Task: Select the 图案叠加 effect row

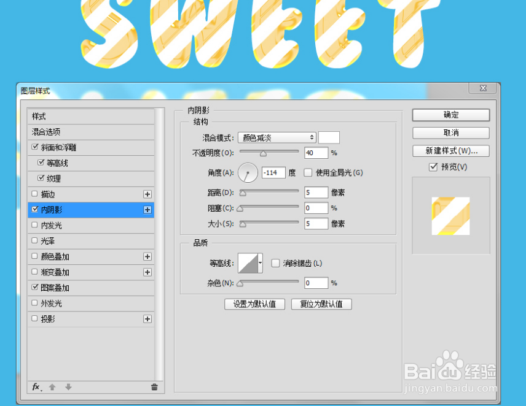Action: (x=91, y=288)
